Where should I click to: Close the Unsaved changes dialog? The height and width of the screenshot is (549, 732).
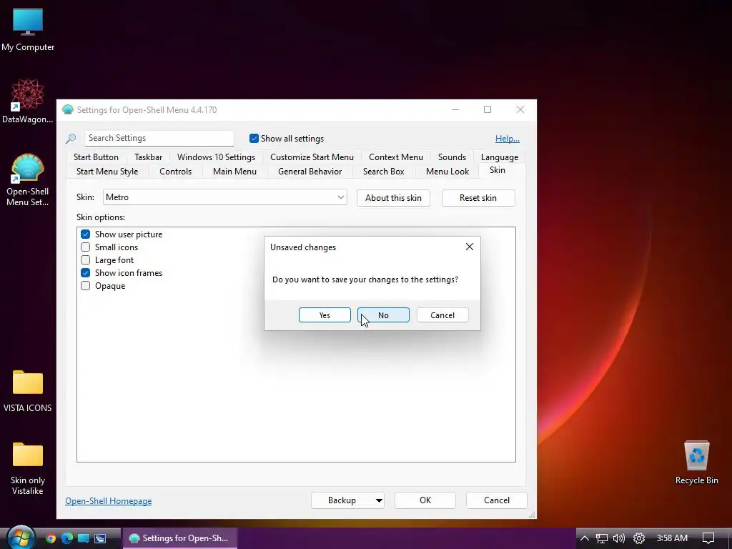(470, 247)
